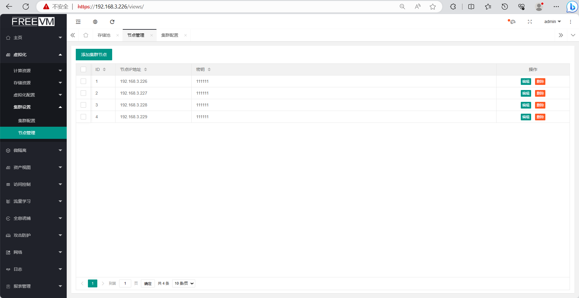Image resolution: width=579 pixels, height=298 pixels.
Task: Enter fullscreen using the expand icon
Action: click(530, 22)
